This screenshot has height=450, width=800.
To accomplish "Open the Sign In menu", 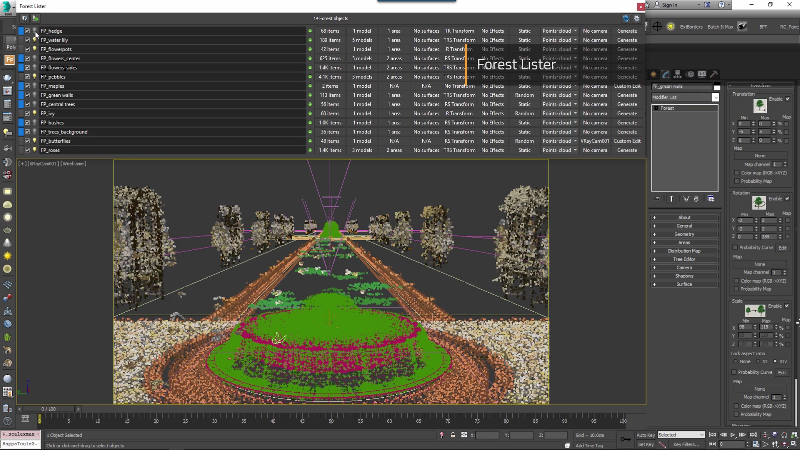I will pyautogui.click(x=677, y=5).
